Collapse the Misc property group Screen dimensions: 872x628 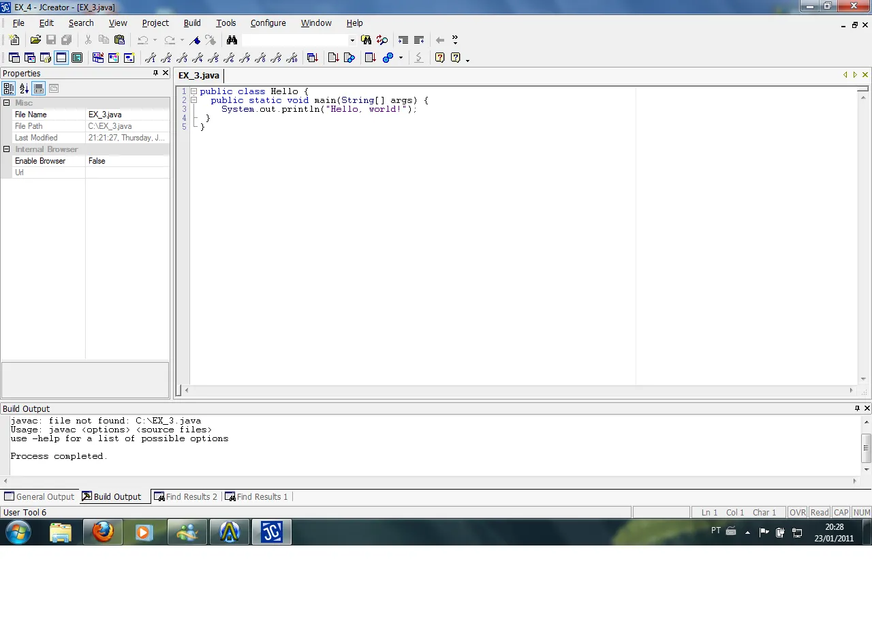pyautogui.click(x=7, y=103)
